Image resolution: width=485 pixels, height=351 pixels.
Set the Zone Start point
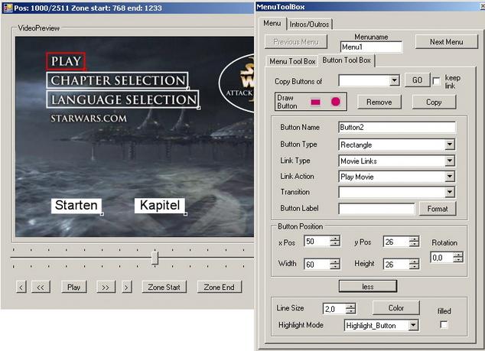[x=164, y=287]
